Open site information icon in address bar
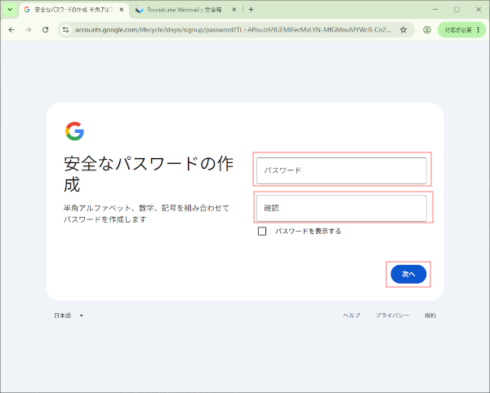Viewport: 490px width, 393px height. tap(65, 29)
